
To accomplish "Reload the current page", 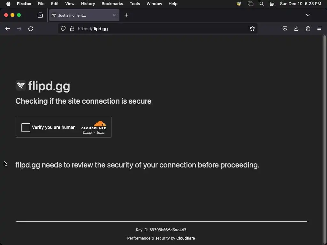I will click(x=31, y=29).
